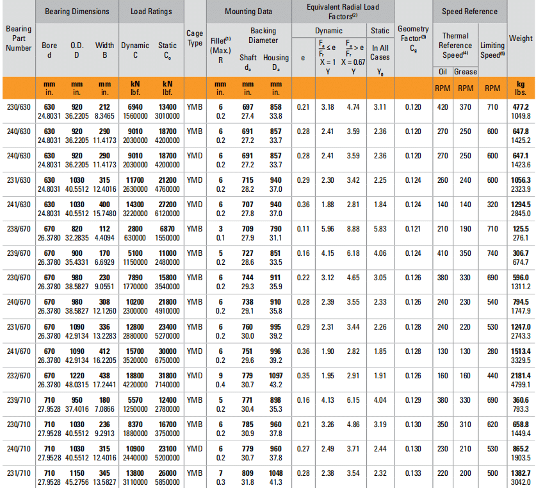Select the Thermal Reference Speed subheader

455,45
